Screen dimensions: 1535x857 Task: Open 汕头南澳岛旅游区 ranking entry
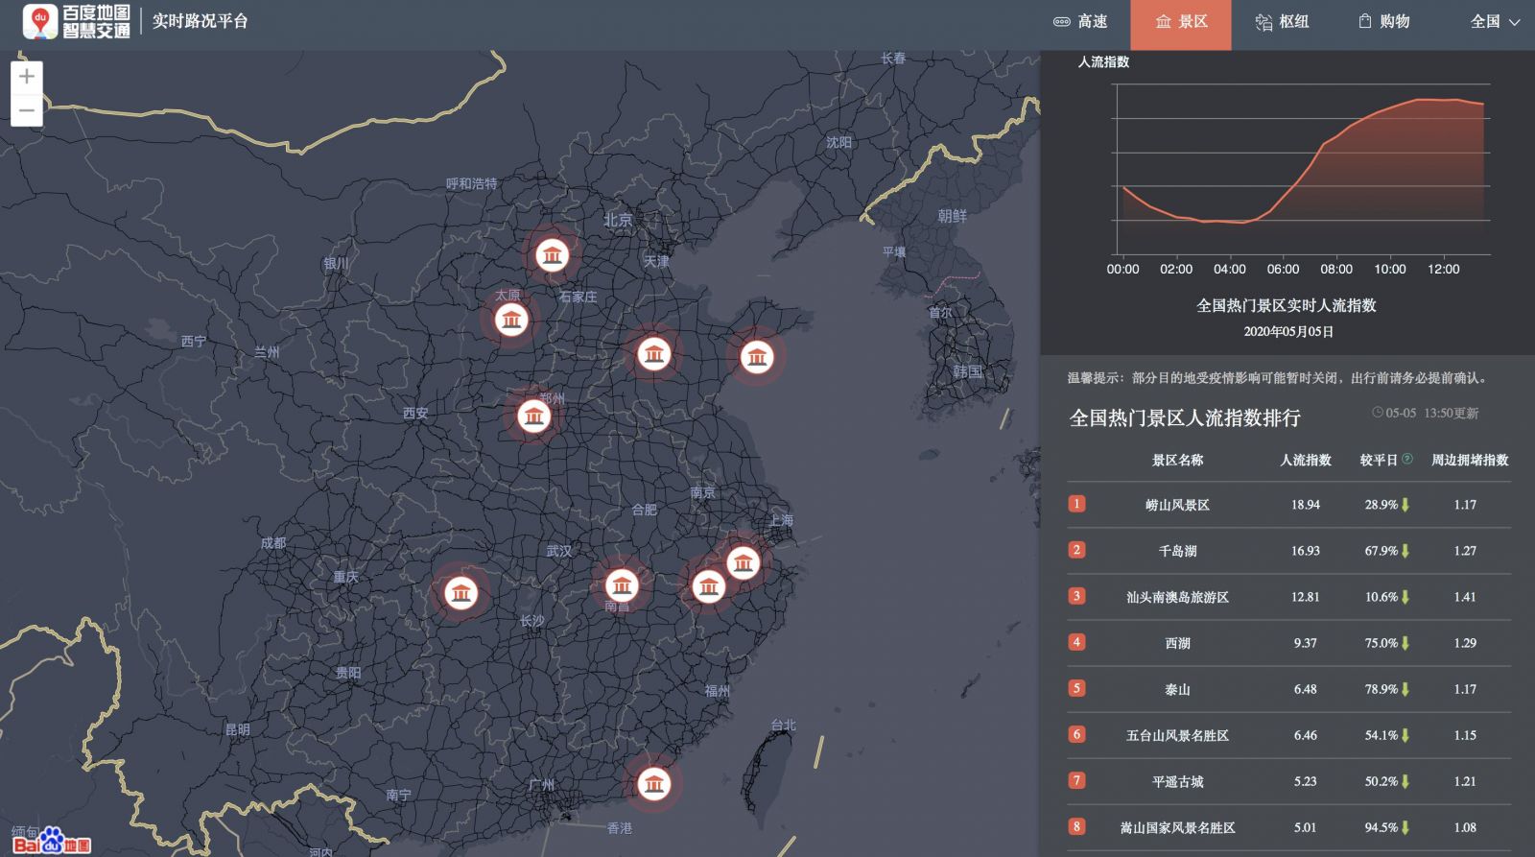(1288, 596)
